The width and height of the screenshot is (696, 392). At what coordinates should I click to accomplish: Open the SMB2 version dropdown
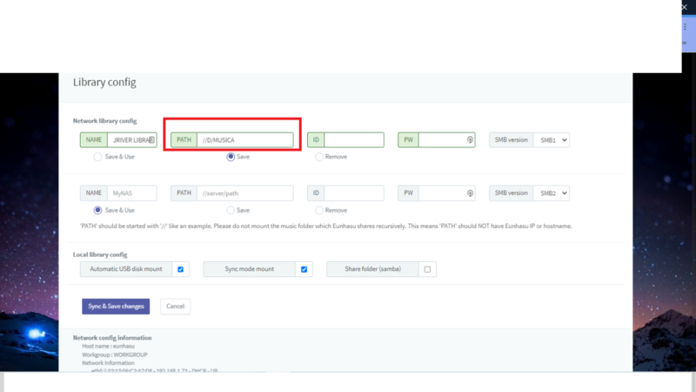coord(552,193)
